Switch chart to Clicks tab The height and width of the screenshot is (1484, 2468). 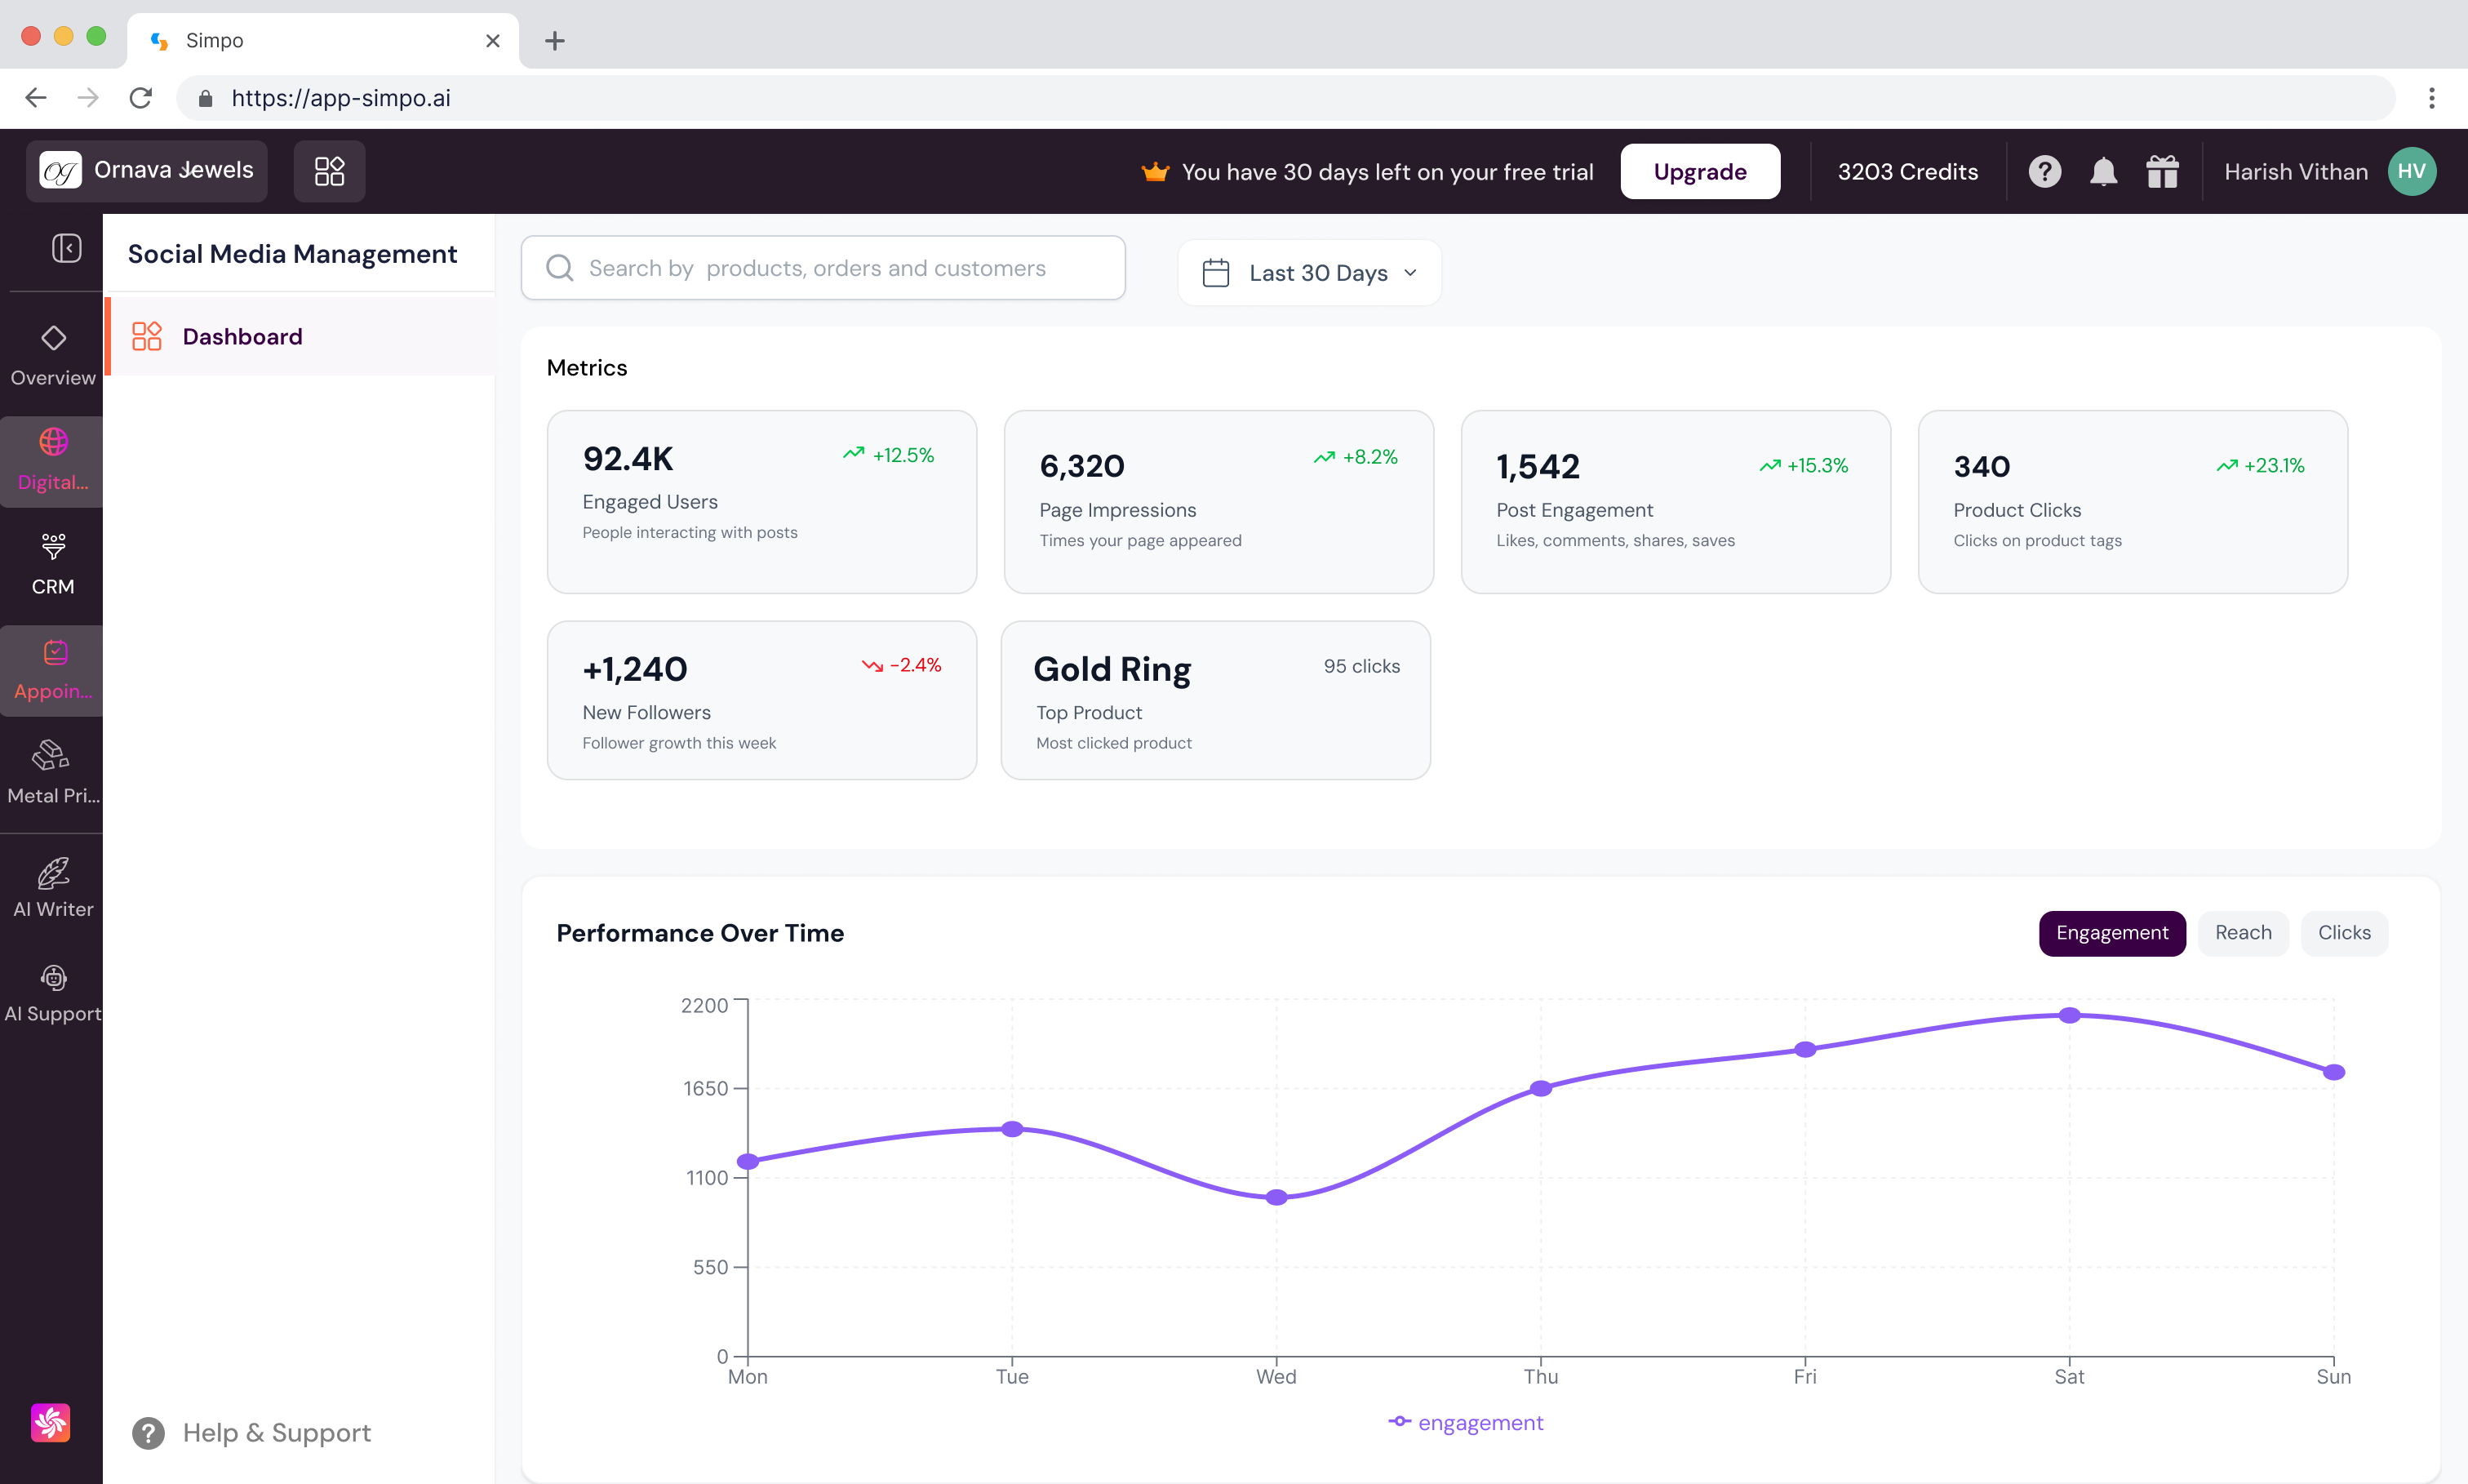click(2343, 932)
